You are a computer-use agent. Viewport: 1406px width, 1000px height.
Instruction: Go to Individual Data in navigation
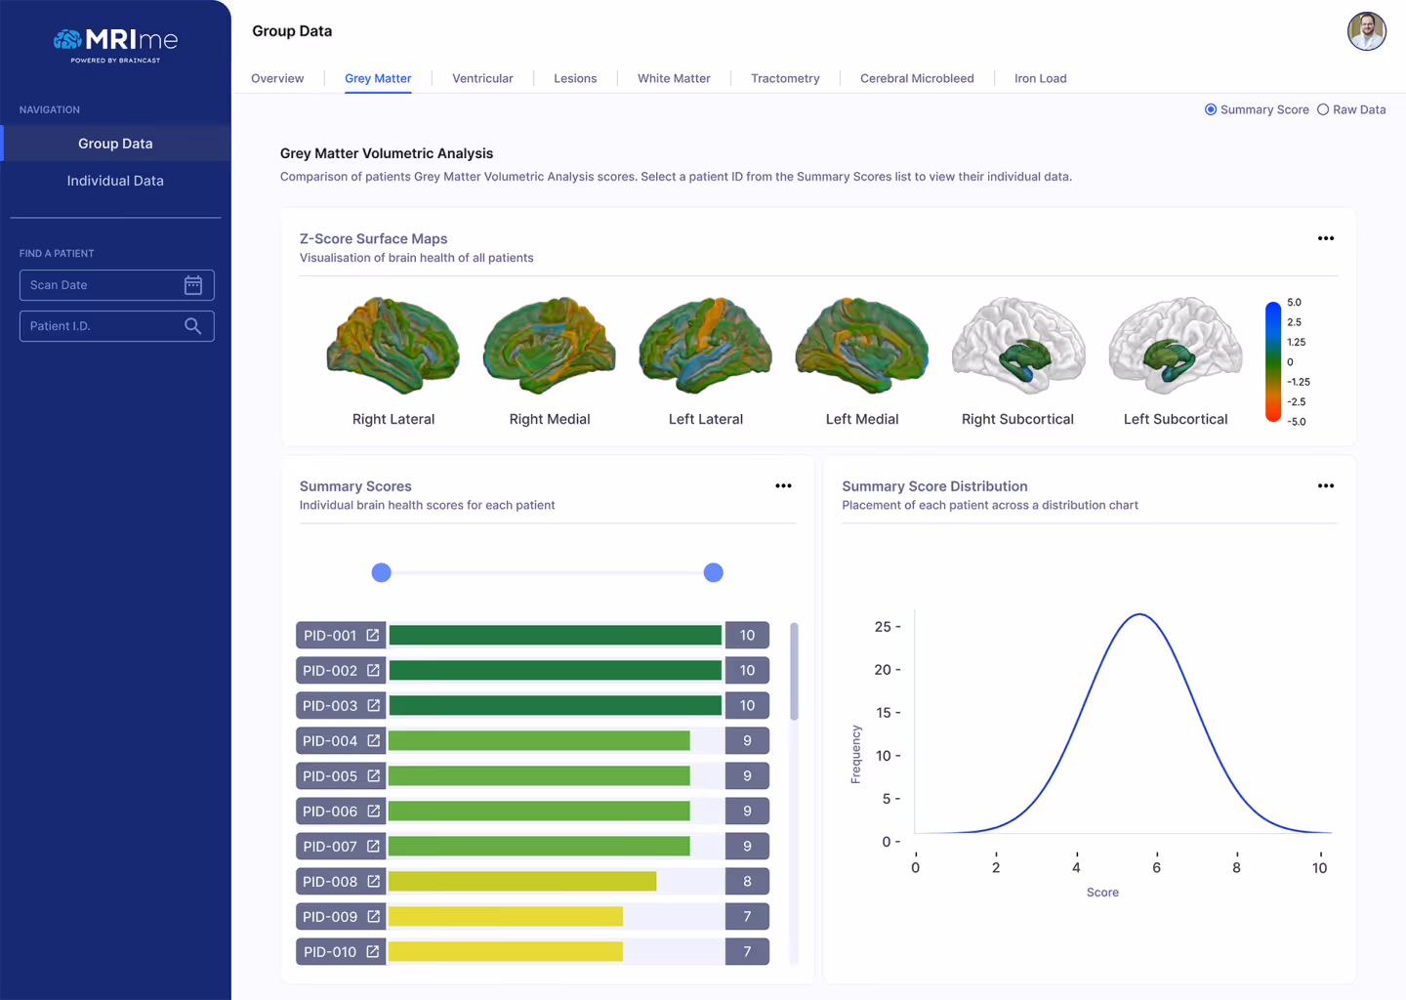tap(115, 181)
